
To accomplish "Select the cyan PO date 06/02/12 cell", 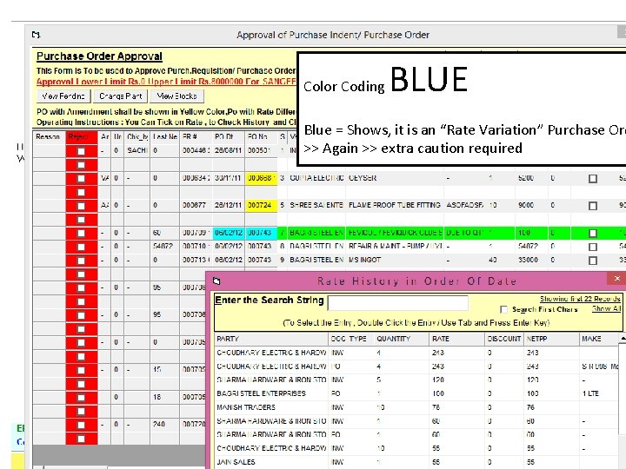I will pyautogui.click(x=228, y=233).
